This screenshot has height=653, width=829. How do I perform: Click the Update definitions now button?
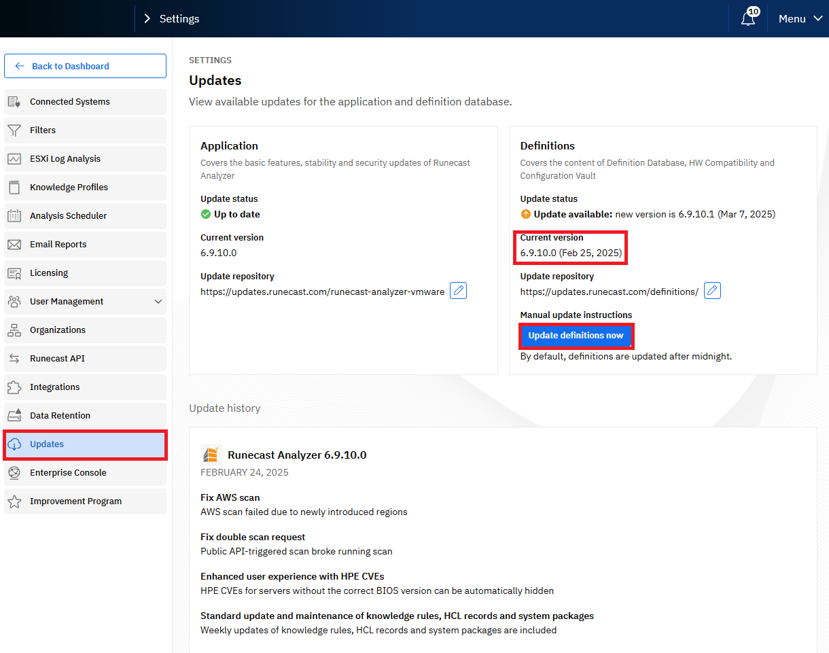[576, 336]
